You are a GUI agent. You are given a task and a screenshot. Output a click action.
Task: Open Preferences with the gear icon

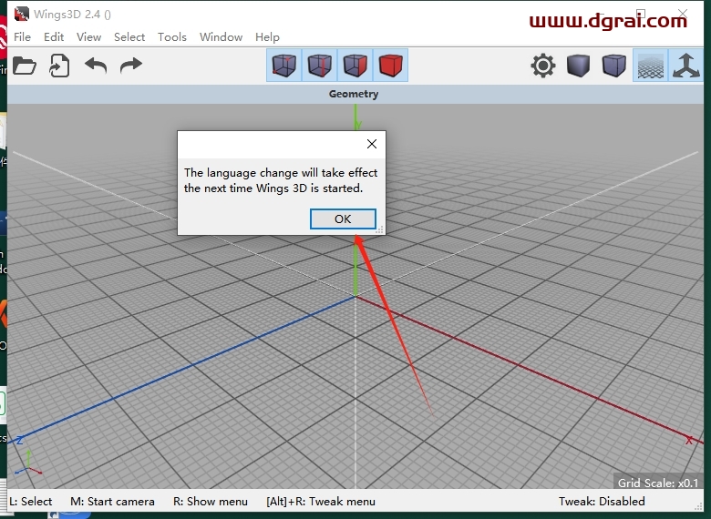[542, 66]
